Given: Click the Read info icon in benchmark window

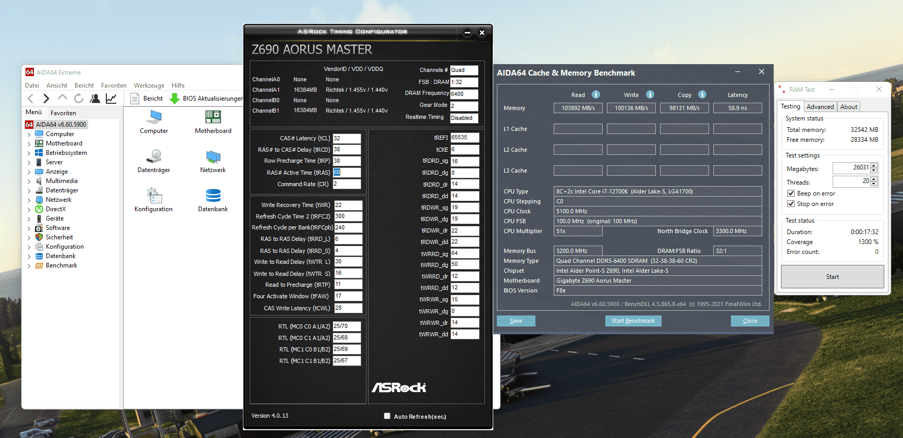Looking at the screenshot, I should coord(596,94).
